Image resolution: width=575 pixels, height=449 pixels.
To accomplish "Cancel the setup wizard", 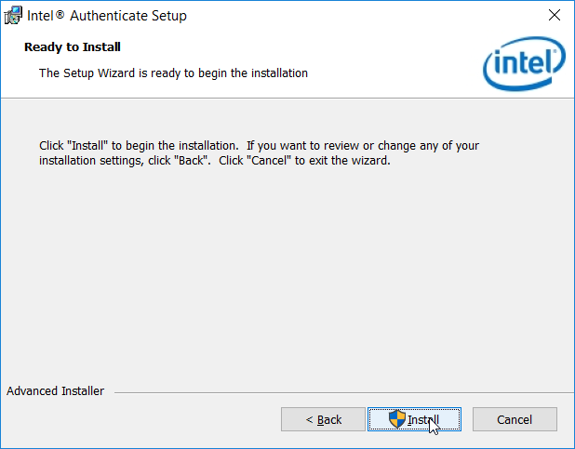I will (x=515, y=419).
